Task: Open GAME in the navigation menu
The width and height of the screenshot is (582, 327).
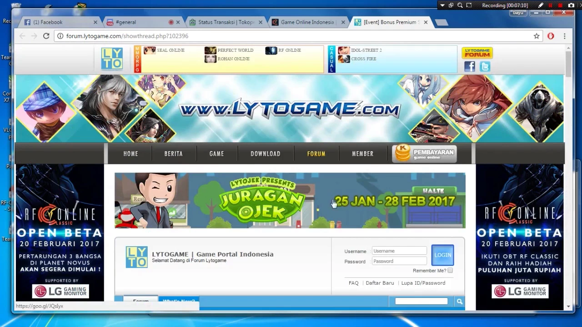Action: pyautogui.click(x=216, y=154)
